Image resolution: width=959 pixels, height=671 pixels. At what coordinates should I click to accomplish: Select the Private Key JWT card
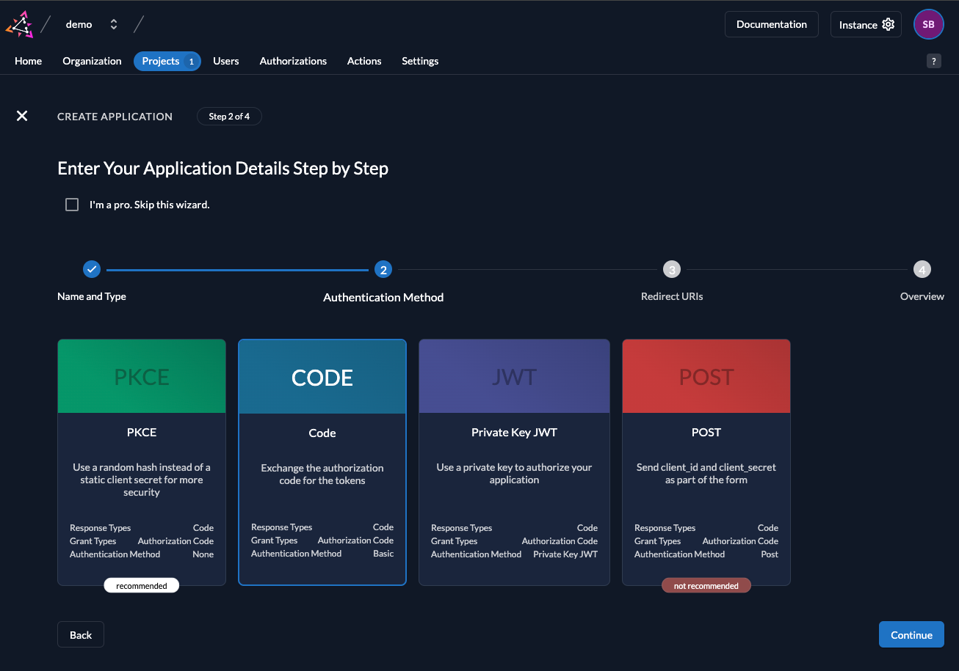pyautogui.click(x=514, y=462)
